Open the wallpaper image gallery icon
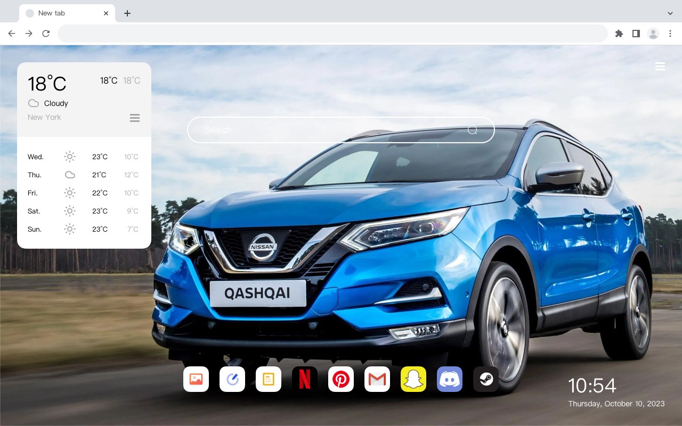The width and height of the screenshot is (682, 426). 196,379
